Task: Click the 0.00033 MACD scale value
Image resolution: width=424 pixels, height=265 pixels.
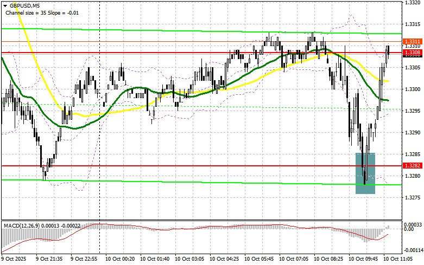Action: click(412, 223)
